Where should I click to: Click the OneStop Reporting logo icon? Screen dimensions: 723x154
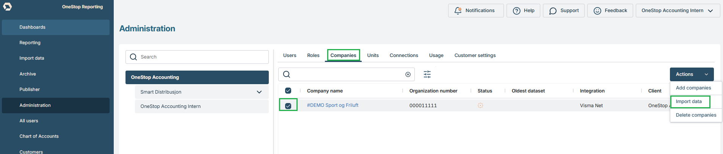coord(8,6)
